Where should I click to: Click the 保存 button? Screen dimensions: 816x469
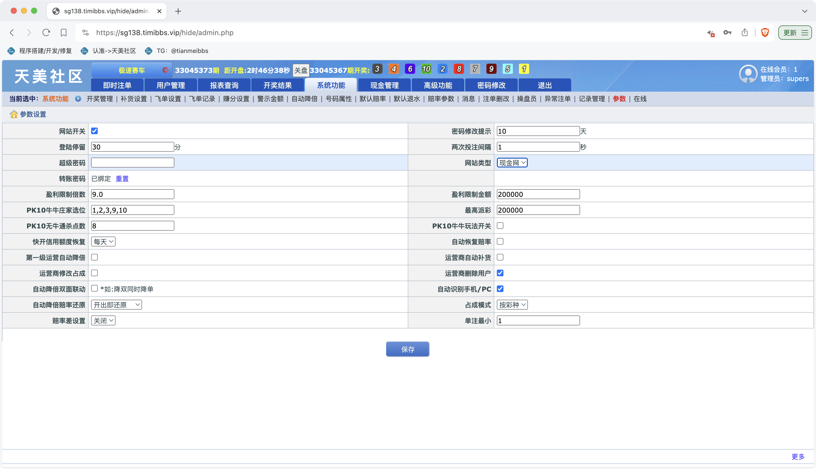(x=407, y=349)
